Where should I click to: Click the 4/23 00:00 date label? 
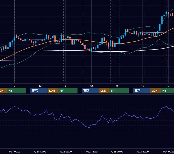point(117,151)
